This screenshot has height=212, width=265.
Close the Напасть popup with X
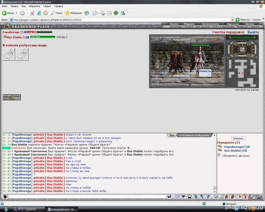[x=209, y=75]
